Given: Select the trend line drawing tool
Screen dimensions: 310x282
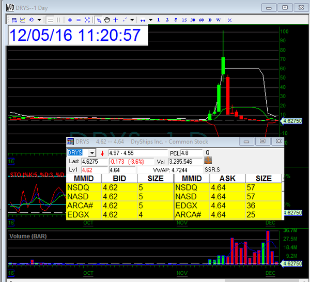Looking at the screenshot, I should (x=125, y=20).
